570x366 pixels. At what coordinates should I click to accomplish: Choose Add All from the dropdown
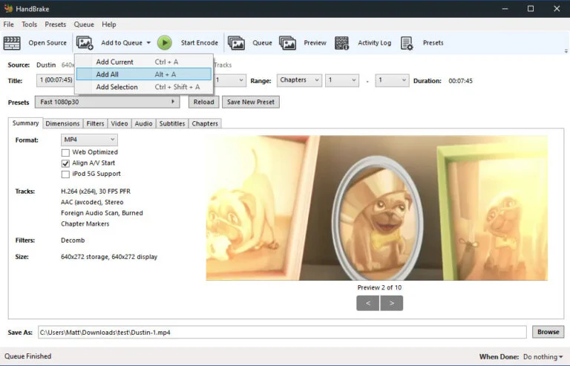tap(143, 74)
